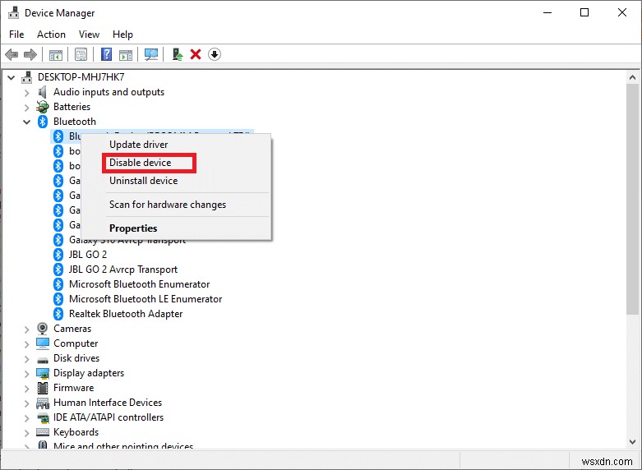Screen dimensions: 642x470
Task: Click the Human Interface Devices icon
Action: pyautogui.click(x=43, y=403)
